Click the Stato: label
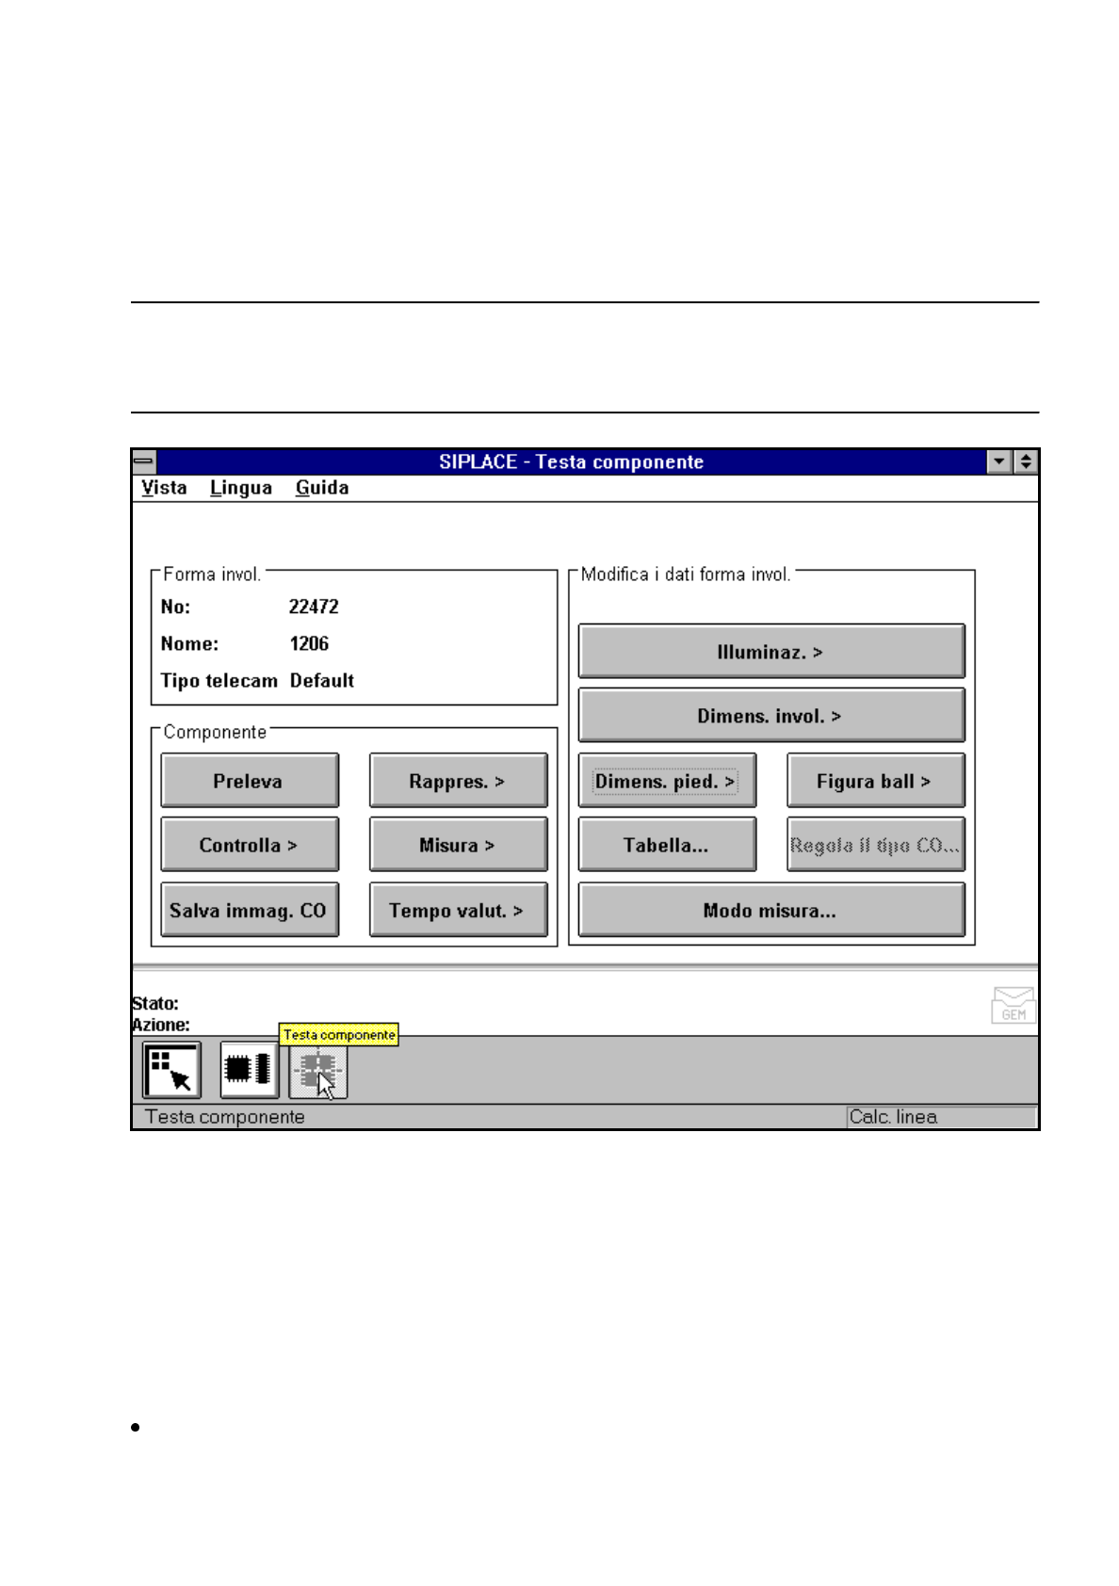1119x1586 pixels. tap(155, 1003)
